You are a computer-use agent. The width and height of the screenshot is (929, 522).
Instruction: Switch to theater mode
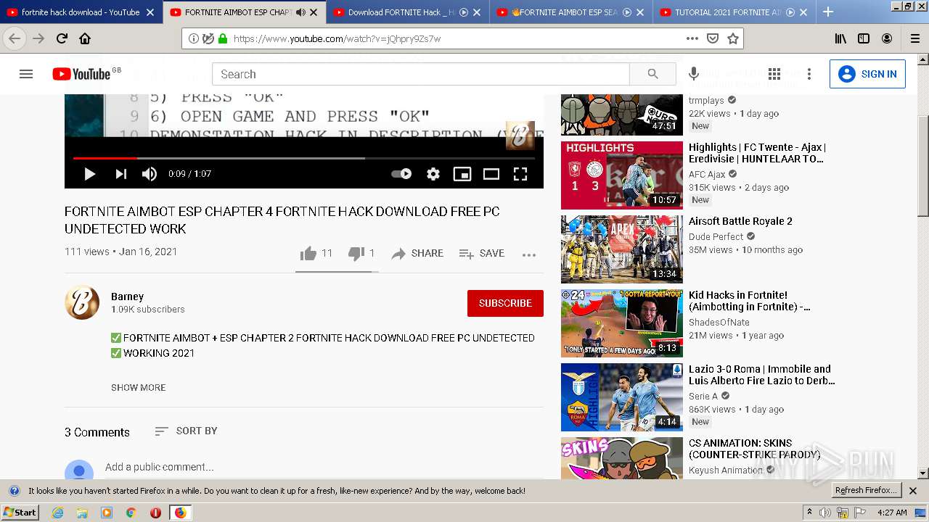pyautogui.click(x=491, y=174)
